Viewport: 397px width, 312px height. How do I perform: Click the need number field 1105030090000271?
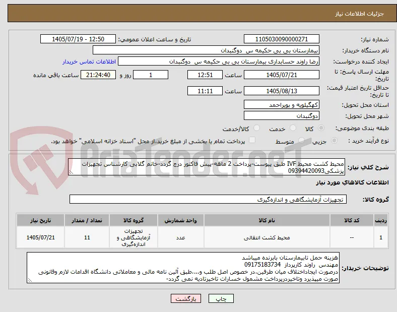point(282,39)
